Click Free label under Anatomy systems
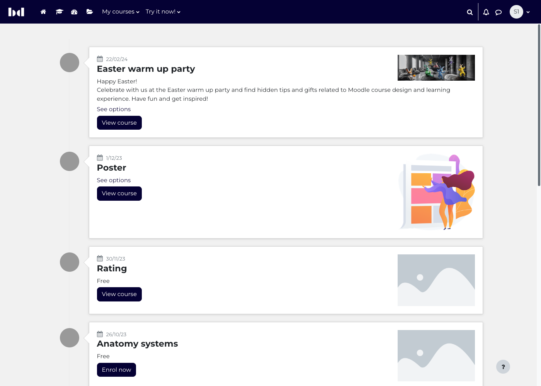Viewport: 541px width, 386px height. (x=103, y=356)
